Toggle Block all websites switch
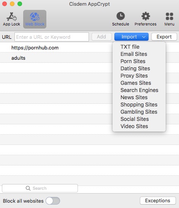The image size is (179, 208). point(53,201)
